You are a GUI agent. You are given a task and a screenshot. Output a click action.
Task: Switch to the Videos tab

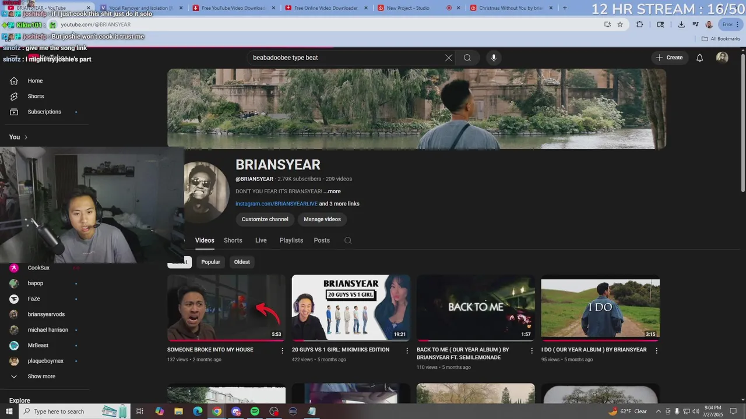[x=205, y=240]
